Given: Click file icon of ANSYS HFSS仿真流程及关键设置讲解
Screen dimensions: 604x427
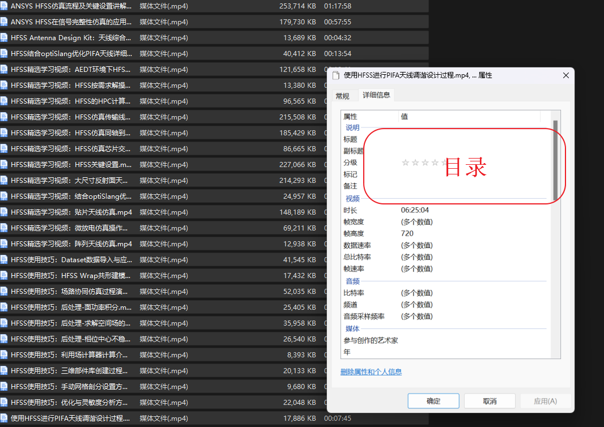Looking at the screenshot, I should click(4, 6).
